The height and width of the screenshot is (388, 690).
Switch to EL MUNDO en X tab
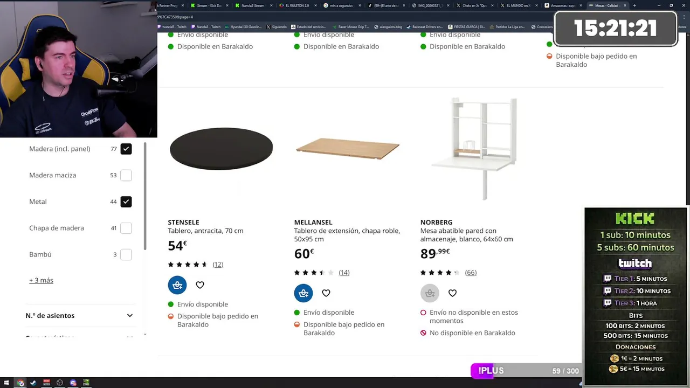point(519,5)
